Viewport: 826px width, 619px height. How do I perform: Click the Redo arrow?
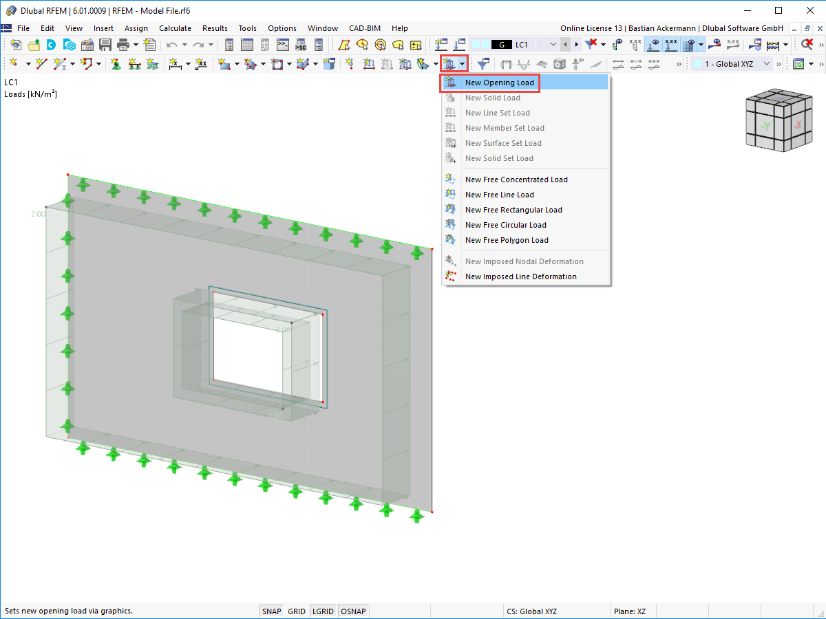pyautogui.click(x=198, y=45)
